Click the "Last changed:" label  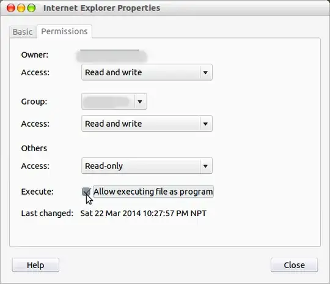(x=47, y=213)
